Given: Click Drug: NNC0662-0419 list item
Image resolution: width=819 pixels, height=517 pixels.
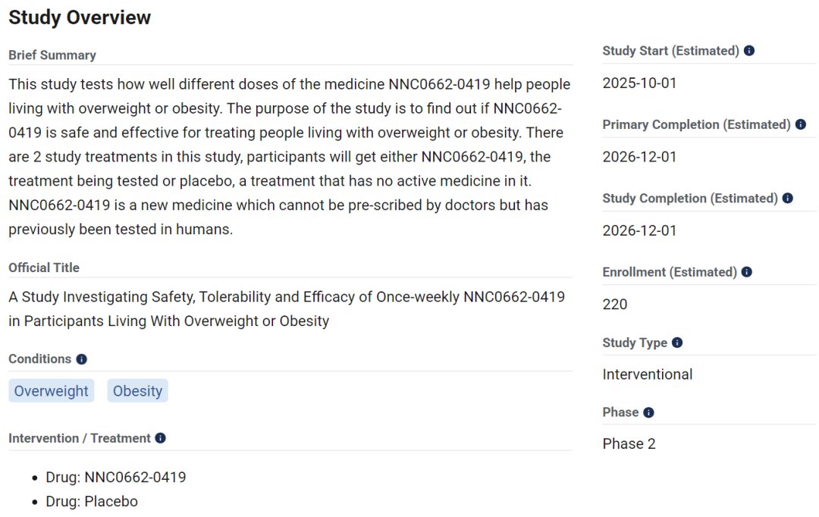Looking at the screenshot, I should (x=116, y=478).
